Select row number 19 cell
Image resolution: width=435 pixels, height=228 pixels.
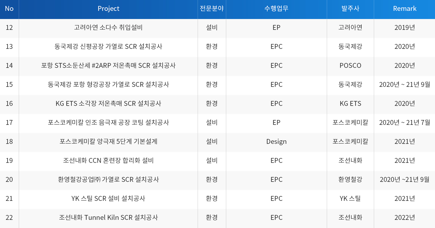pyautogui.click(x=9, y=160)
